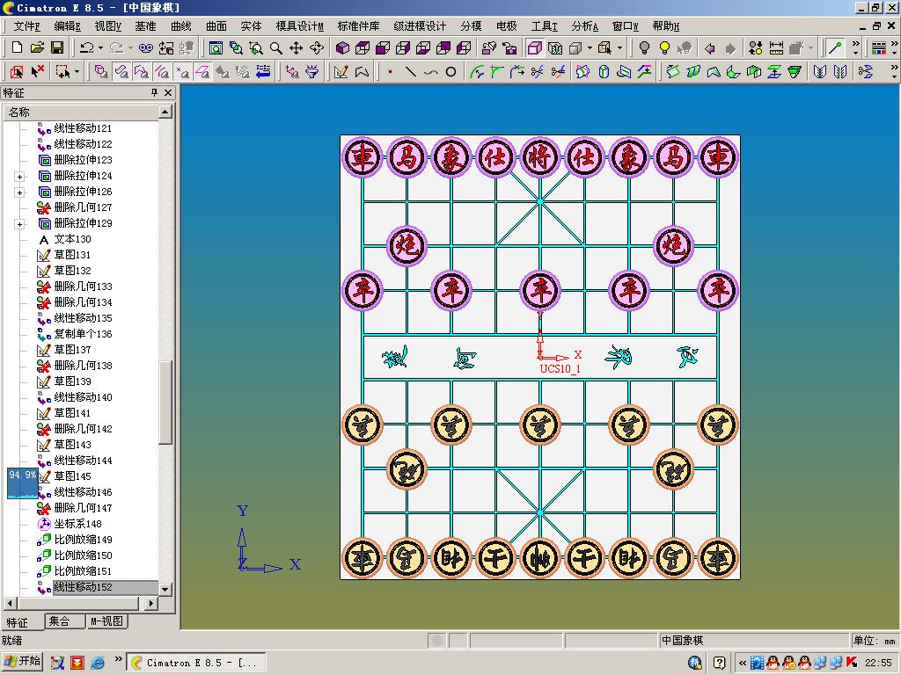901x675 pixels.
Task: Create a new file with the blank page icon
Action: point(18,47)
